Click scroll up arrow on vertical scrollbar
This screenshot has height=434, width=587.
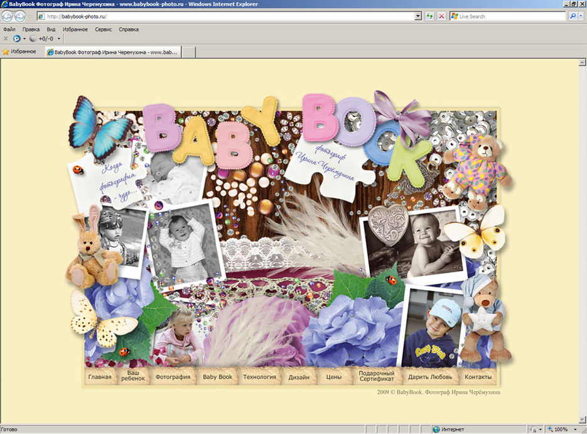pyautogui.click(x=582, y=63)
